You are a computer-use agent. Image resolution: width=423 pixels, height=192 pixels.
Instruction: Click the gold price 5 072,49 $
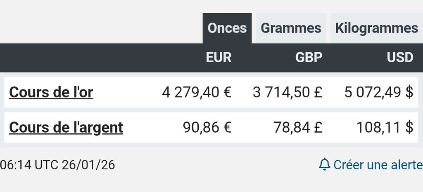(x=379, y=92)
